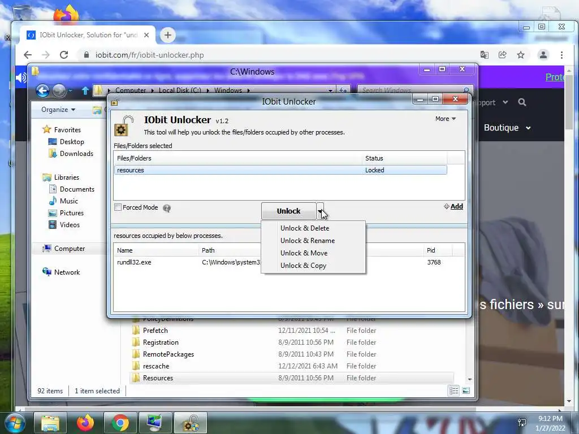The image size is (579, 434).
Task: Select the rundll32.exe process row
Action: [x=289, y=262]
